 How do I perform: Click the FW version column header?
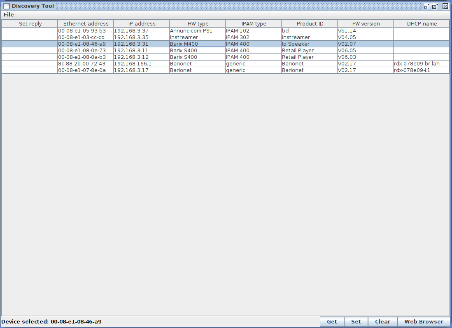click(x=366, y=24)
